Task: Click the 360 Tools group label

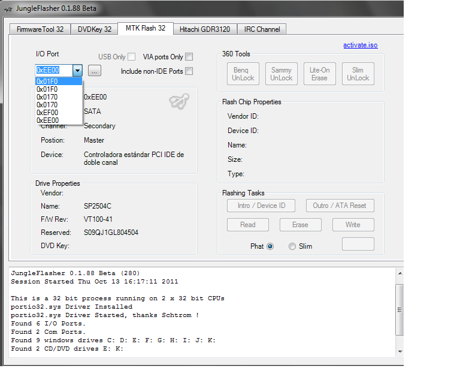Action: coord(236,54)
